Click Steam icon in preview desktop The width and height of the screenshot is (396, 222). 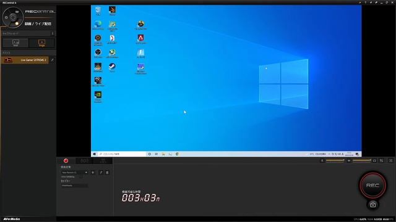[112, 67]
